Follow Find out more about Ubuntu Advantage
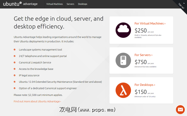This screenshot has width=187, height=116. [x=37, y=101]
